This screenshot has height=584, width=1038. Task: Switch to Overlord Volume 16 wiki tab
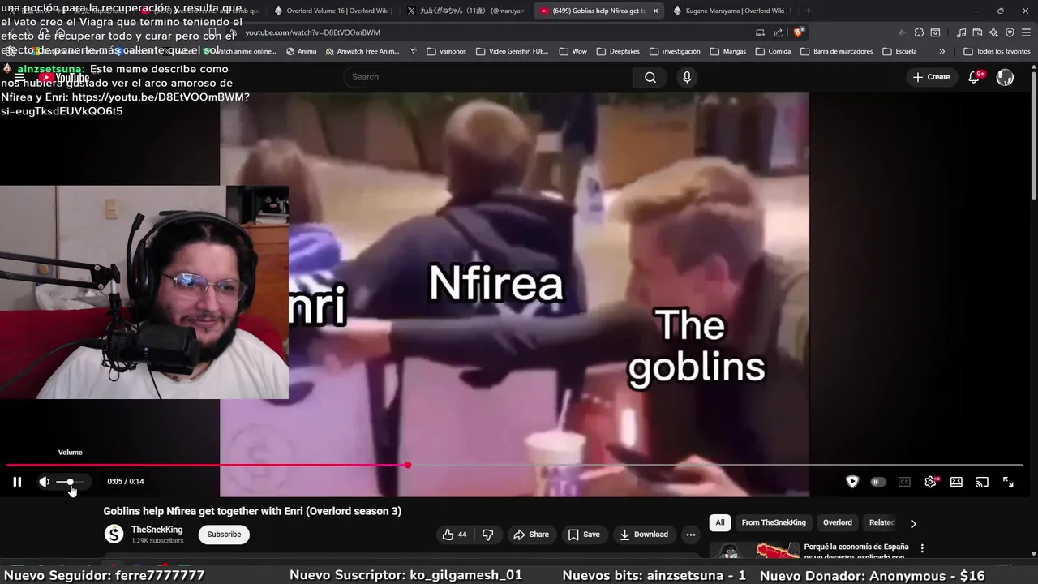332,11
